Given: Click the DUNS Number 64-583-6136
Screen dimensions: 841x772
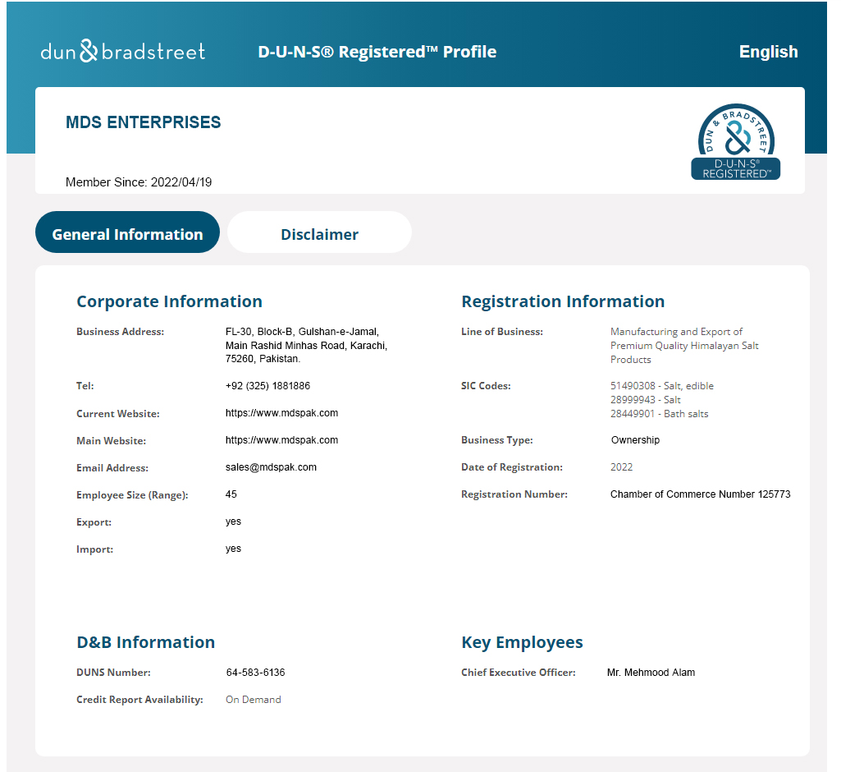Looking at the screenshot, I should point(255,673).
